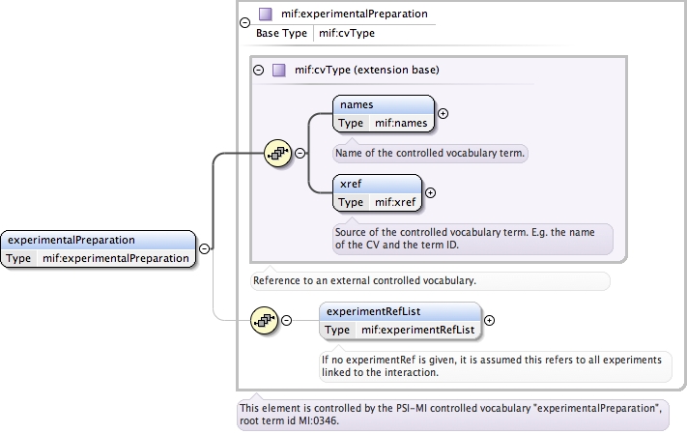Collapse the root experimentalPreparation element
687x434 pixels.
coord(204,248)
